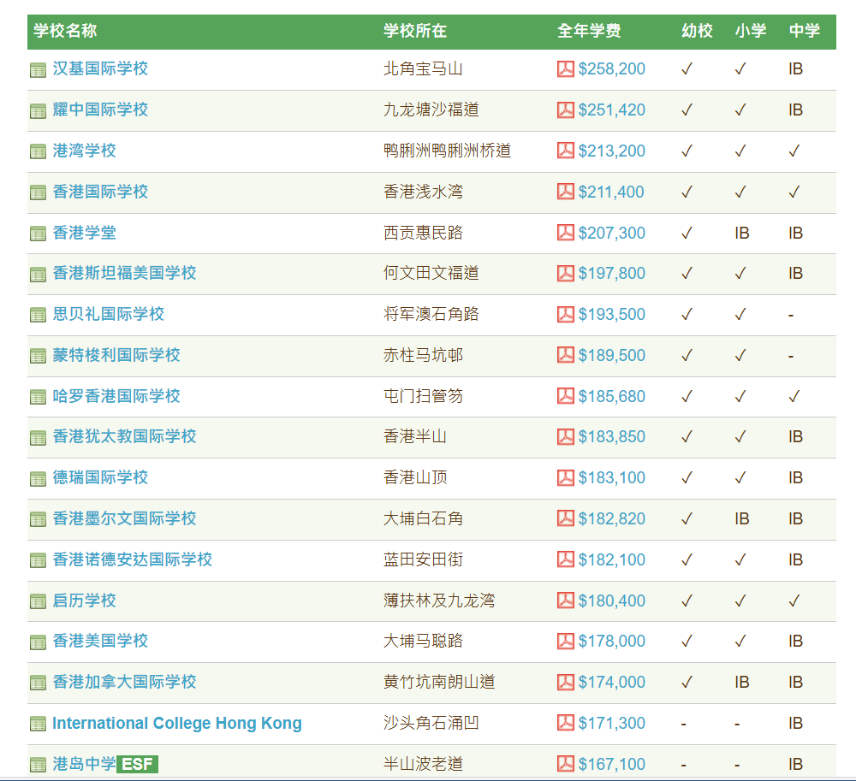Open the 香港国际学校 school link

tap(100, 192)
